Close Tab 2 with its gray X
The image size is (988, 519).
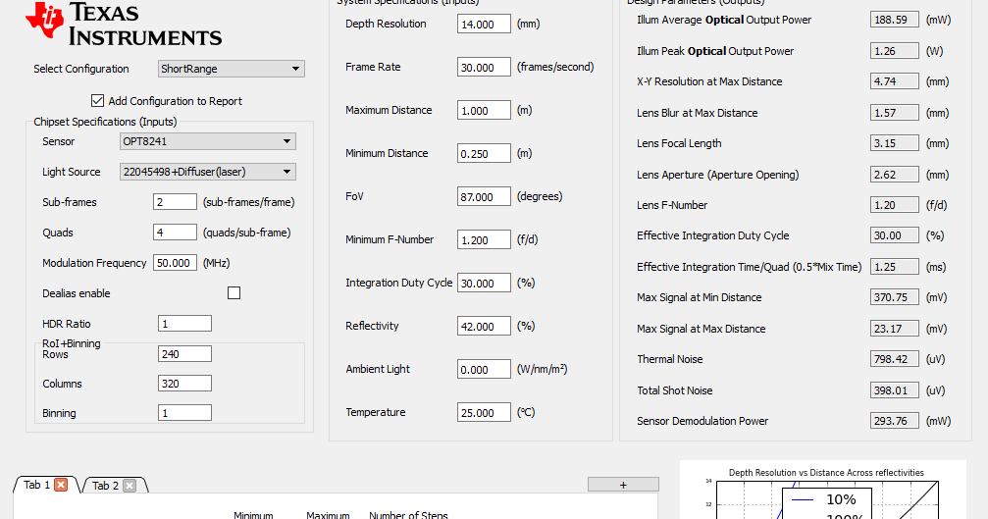click(130, 485)
